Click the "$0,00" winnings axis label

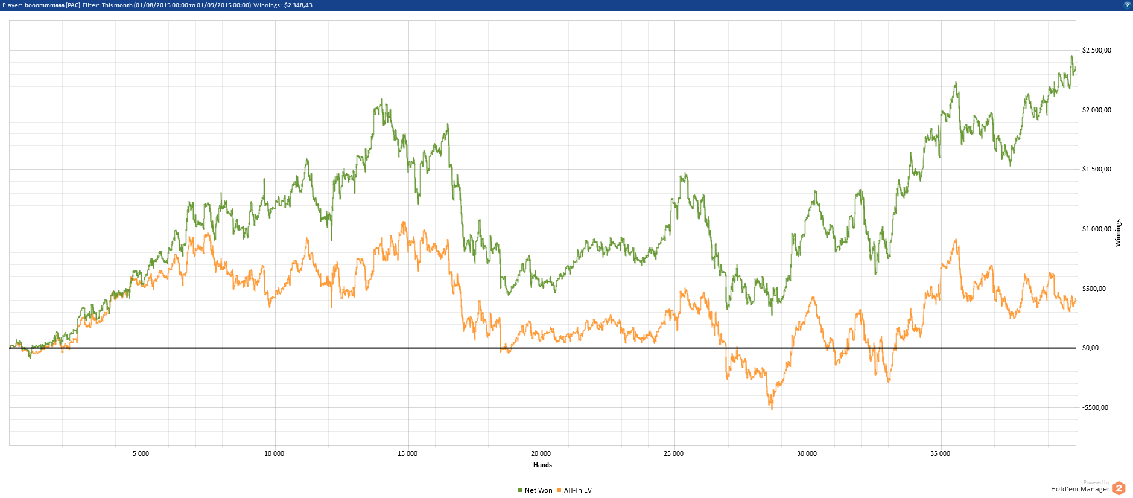pyautogui.click(x=1091, y=348)
